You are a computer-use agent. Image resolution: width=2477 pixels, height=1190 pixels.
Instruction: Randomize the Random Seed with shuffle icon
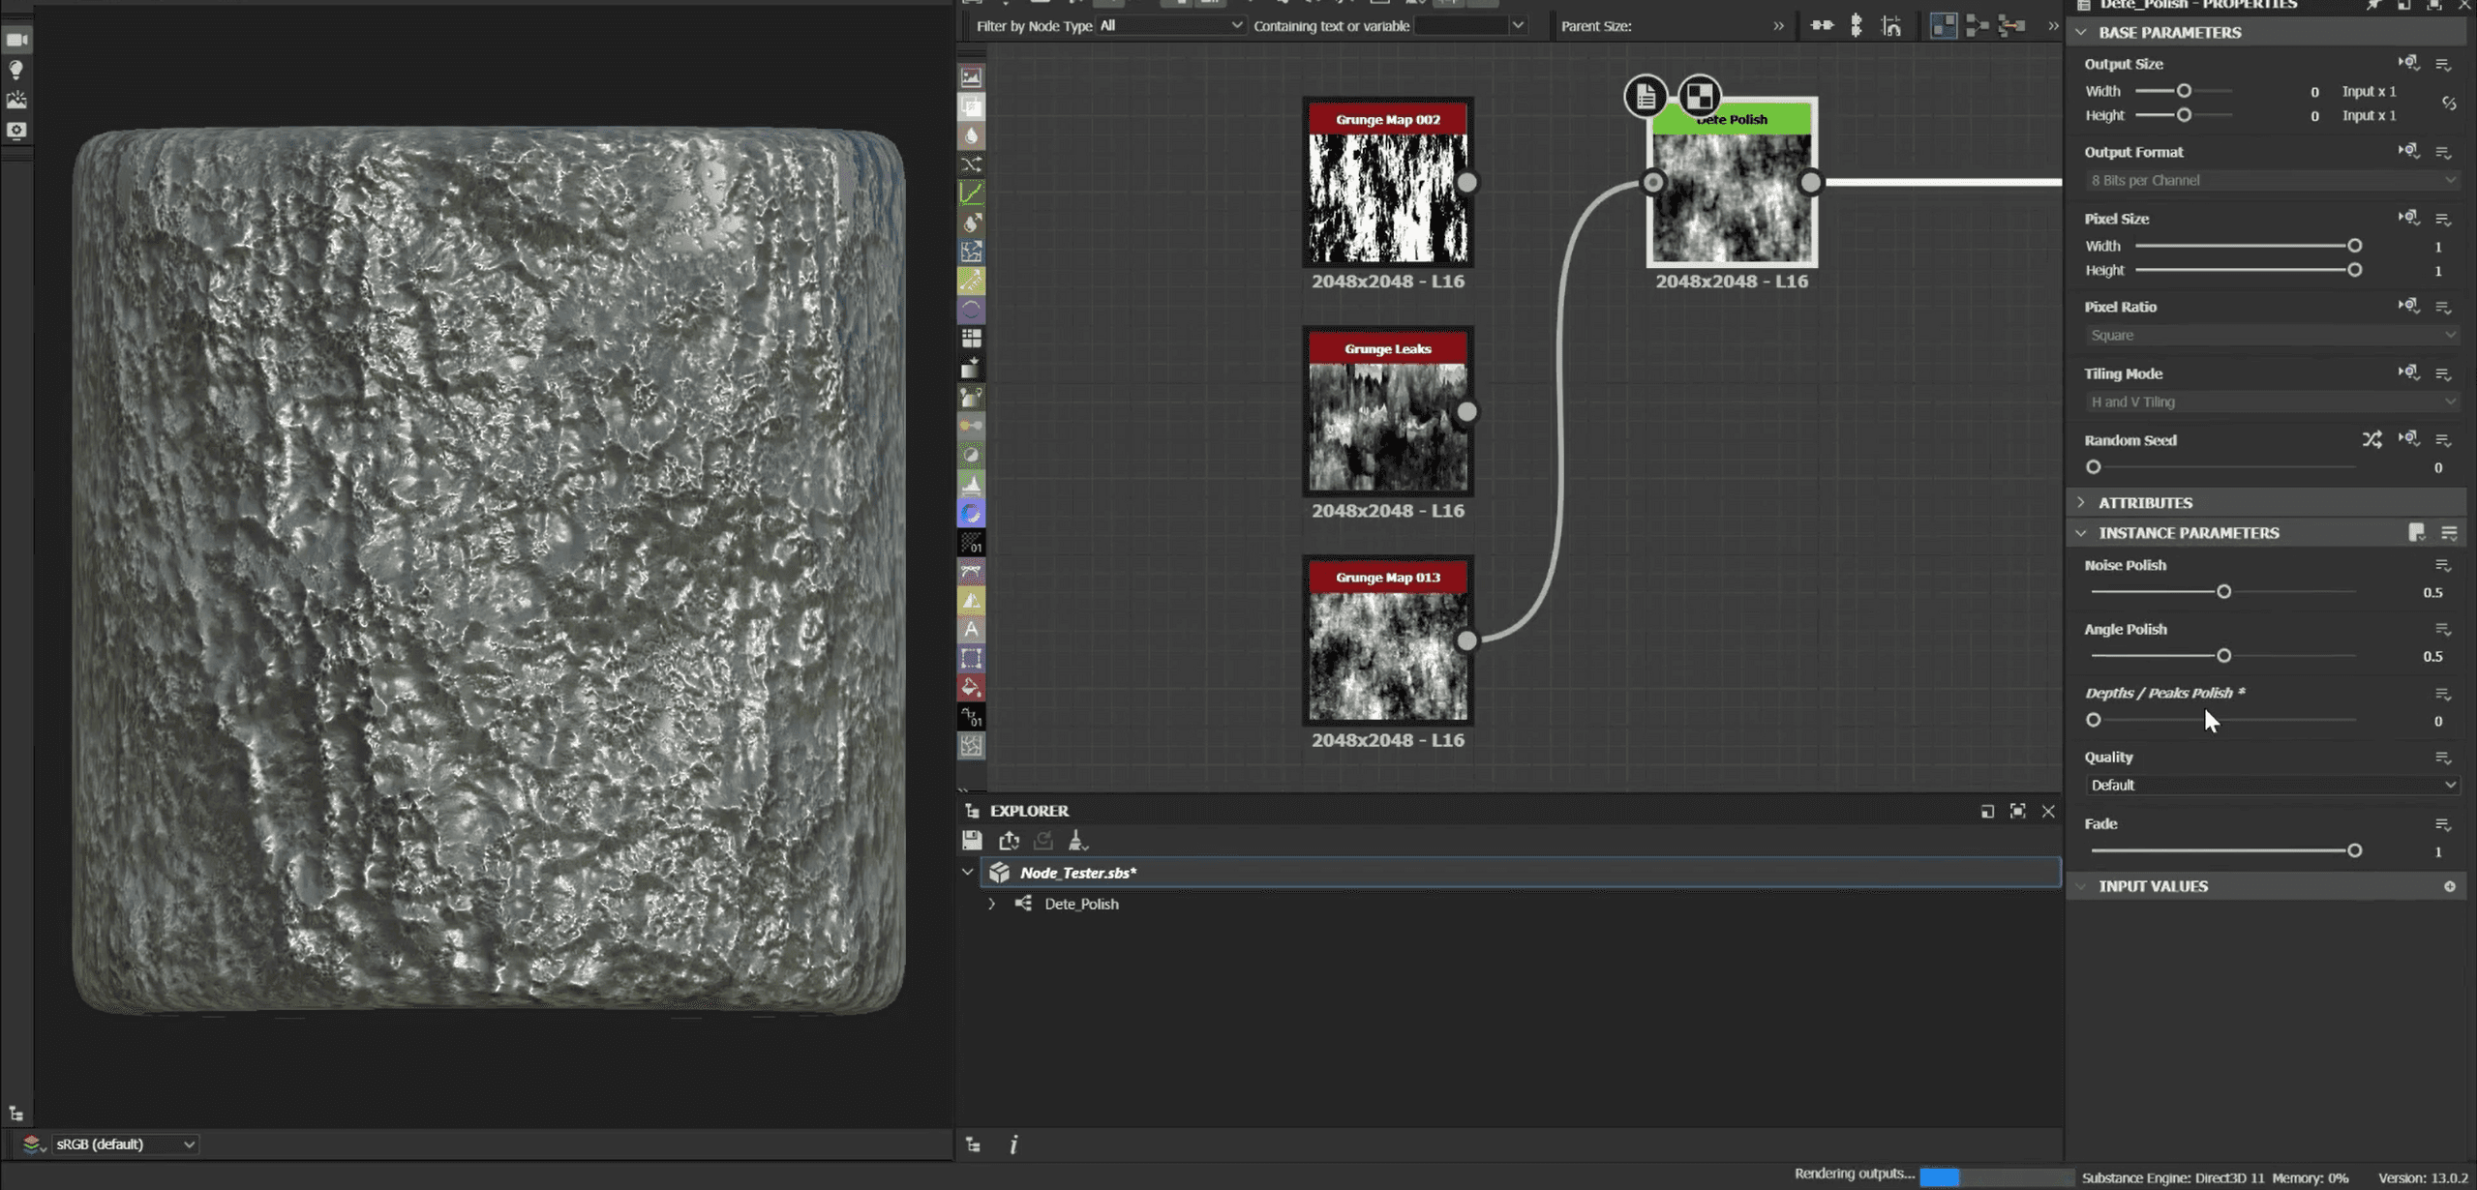[2371, 440]
